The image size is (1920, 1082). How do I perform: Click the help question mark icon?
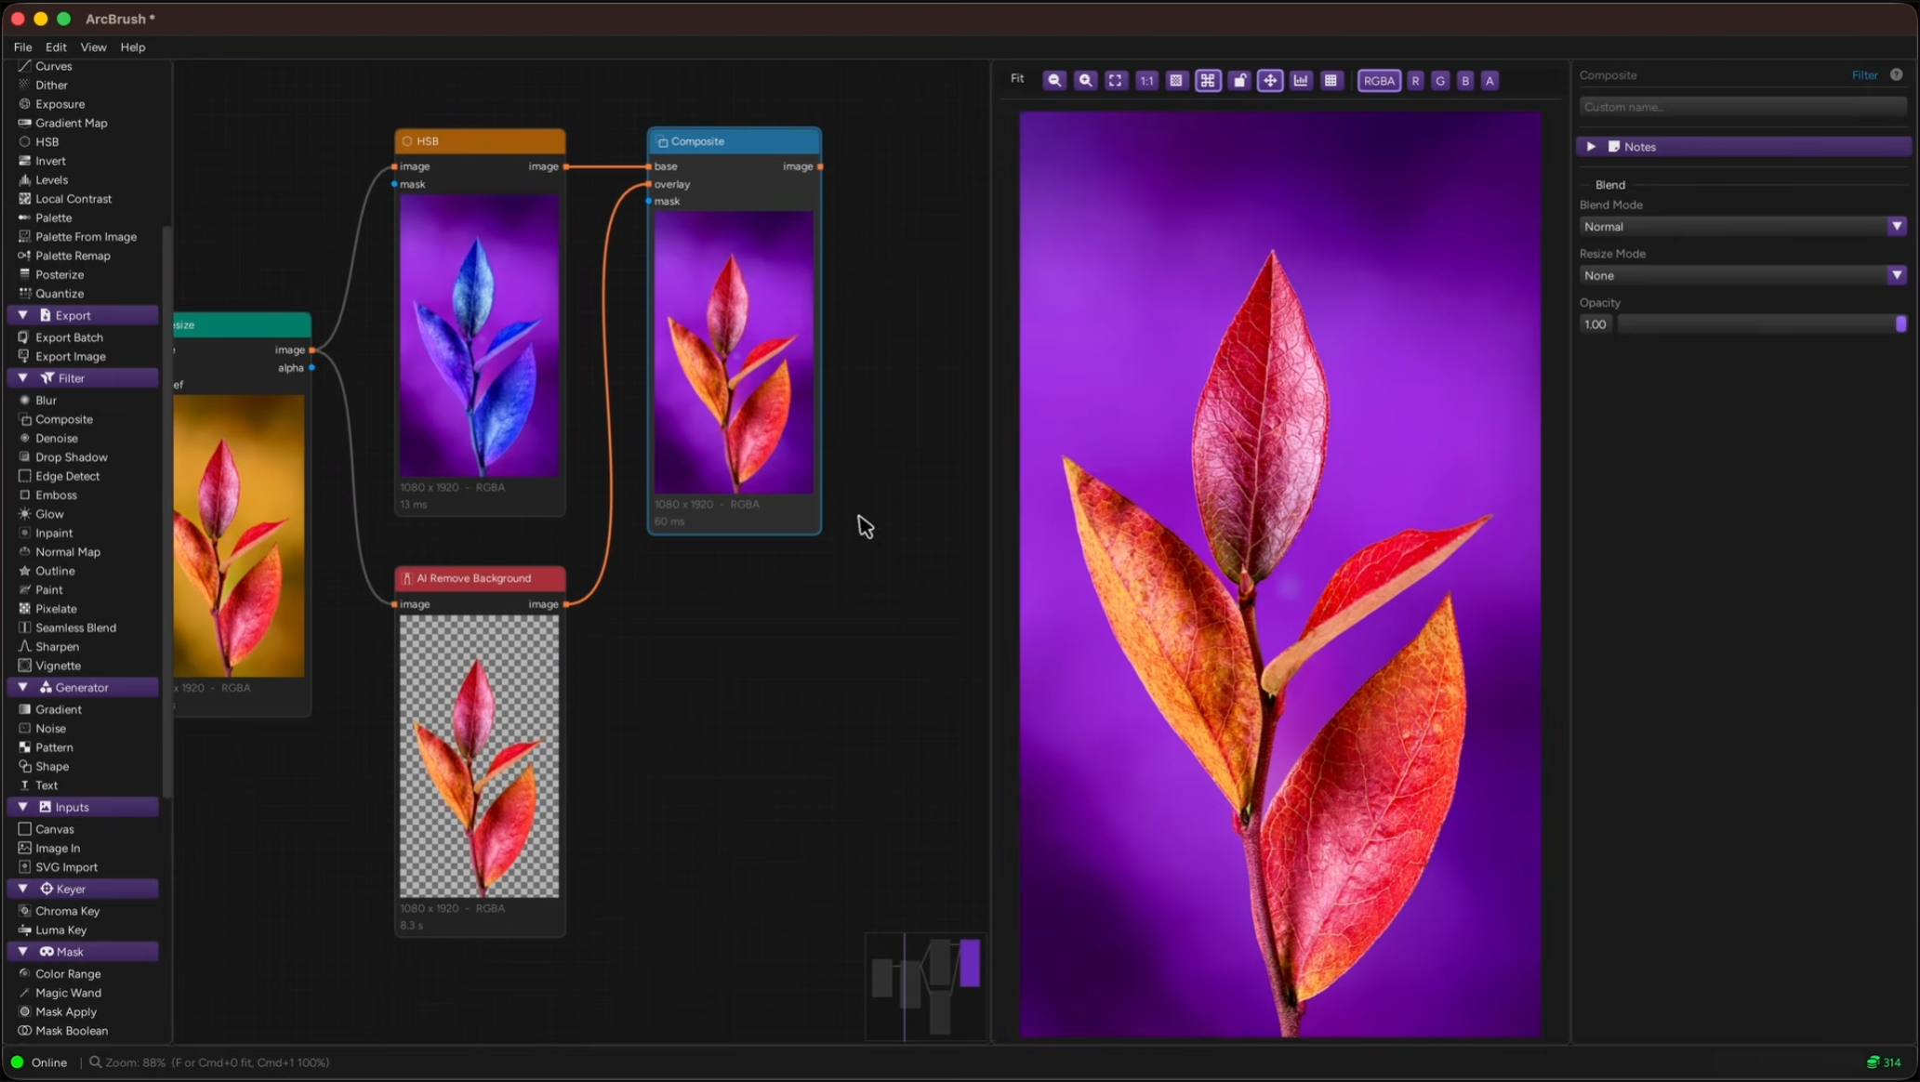tap(1897, 74)
